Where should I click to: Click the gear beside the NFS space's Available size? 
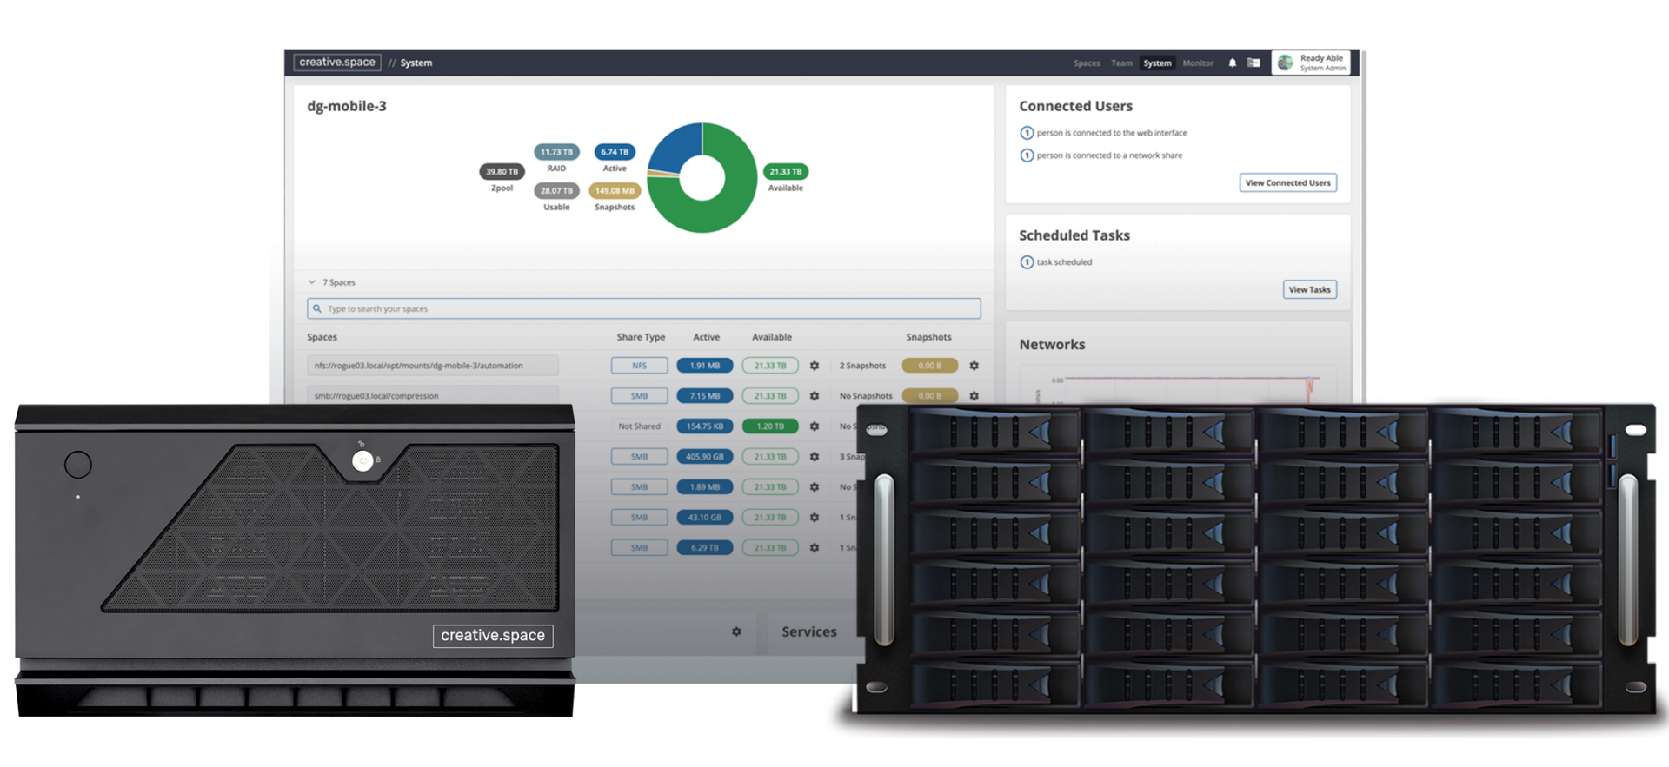pyautogui.click(x=815, y=366)
